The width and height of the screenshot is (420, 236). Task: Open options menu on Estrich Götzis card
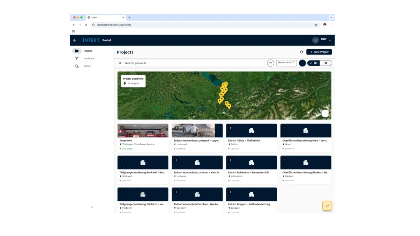point(230,128)
